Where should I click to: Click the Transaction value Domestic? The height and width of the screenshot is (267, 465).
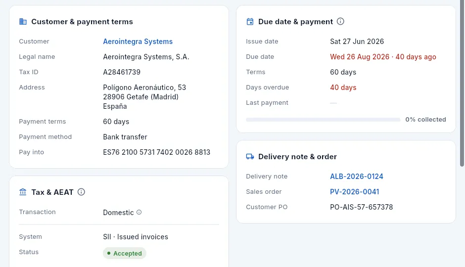[118, 213]
